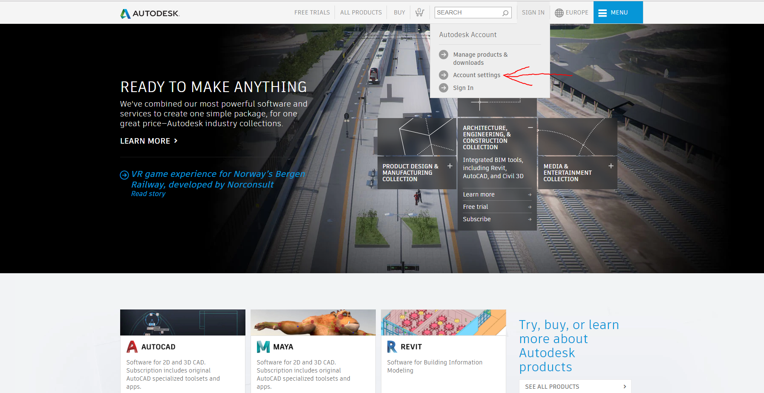764x393 pixels.
Task: Expand Media & Entertainment Collection plus
Action: pyautogui.click(x=611, y=166)
